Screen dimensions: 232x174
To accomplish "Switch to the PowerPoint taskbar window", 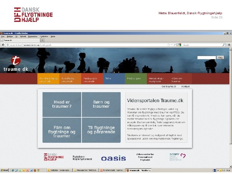I will pos(112,170).
